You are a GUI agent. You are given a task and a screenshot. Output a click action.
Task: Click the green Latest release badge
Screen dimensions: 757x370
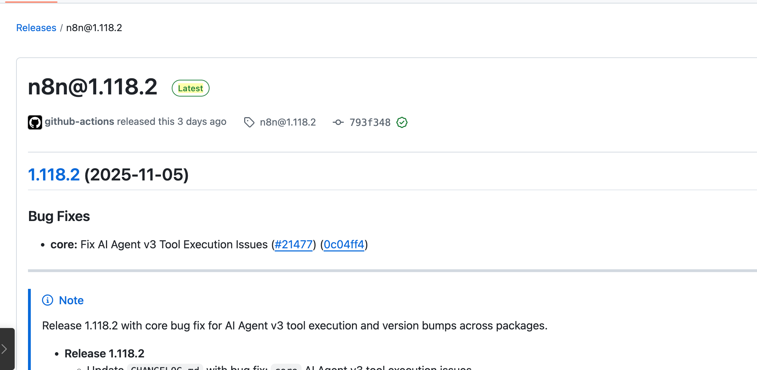(190, 88)
